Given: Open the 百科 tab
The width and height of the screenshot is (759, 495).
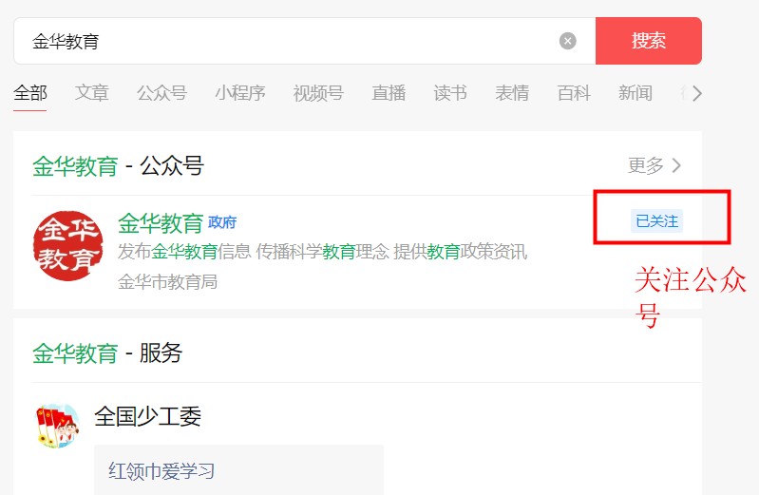Looking at the screenshot, I should coord(574,93).
